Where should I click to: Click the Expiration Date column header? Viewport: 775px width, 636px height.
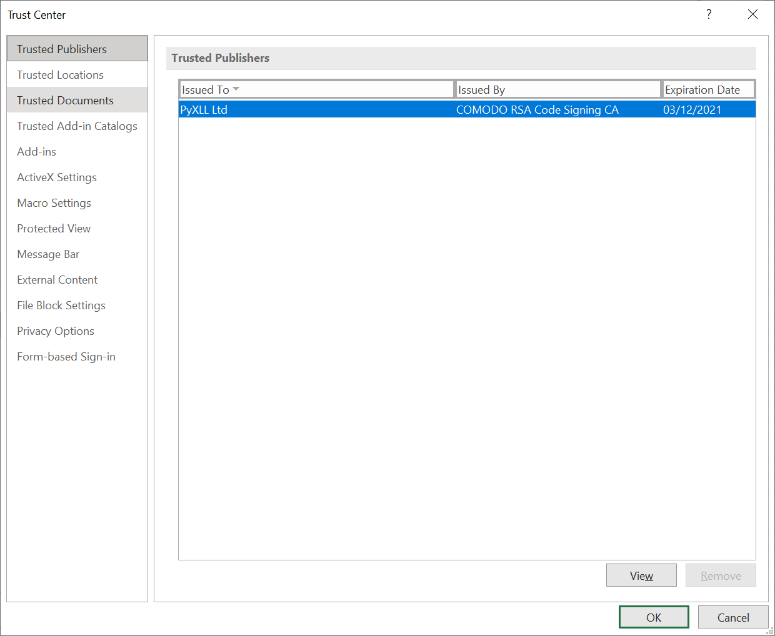(709, 89)
